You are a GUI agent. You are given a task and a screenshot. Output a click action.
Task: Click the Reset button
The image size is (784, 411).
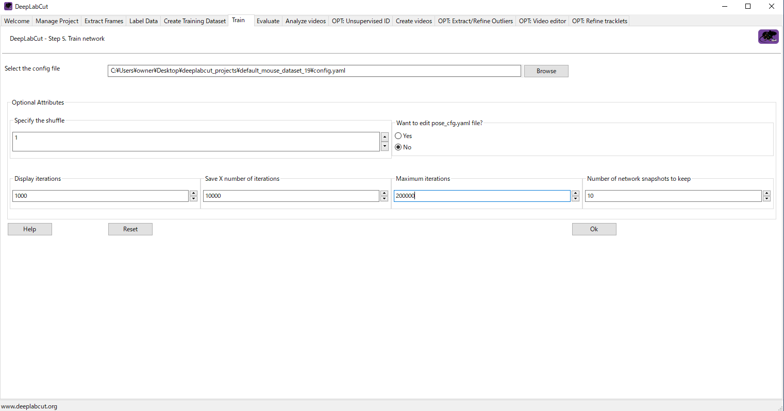point(130,229)
